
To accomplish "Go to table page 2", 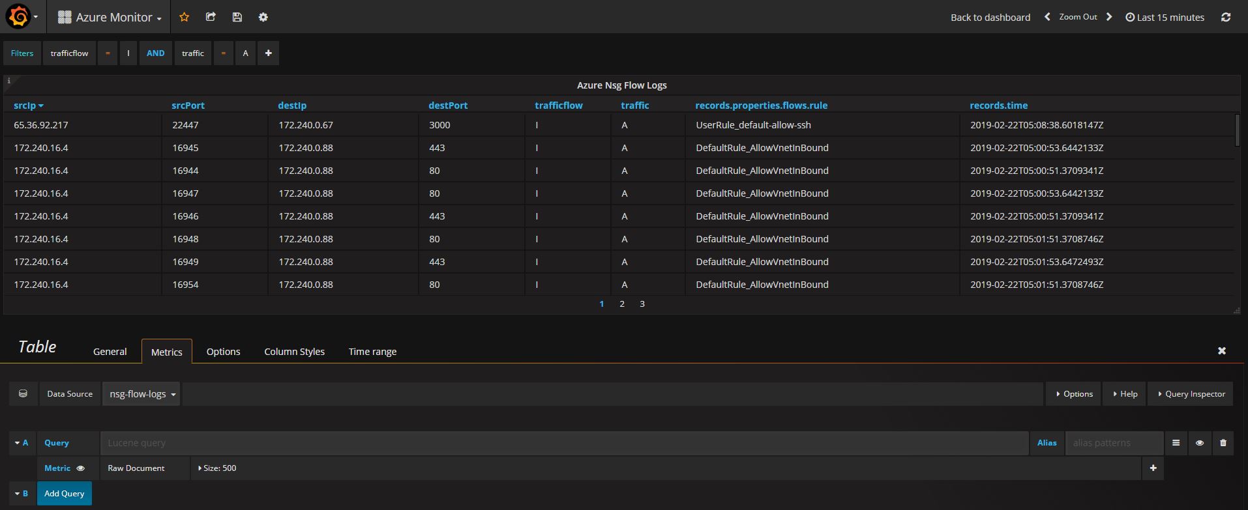I will (622, 304).
